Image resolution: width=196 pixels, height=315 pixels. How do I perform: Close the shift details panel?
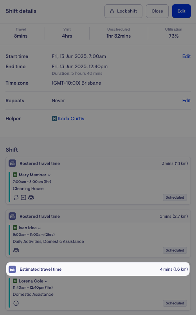tap(157, 11)
